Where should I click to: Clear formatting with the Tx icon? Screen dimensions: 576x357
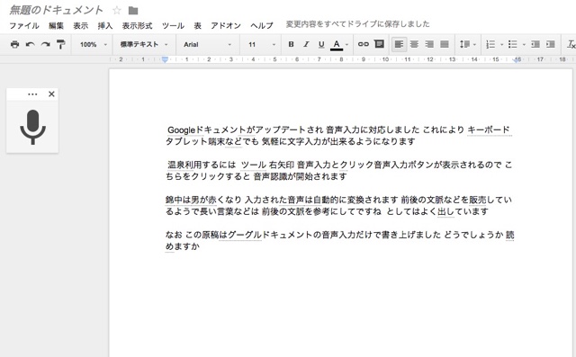(571, 44)
